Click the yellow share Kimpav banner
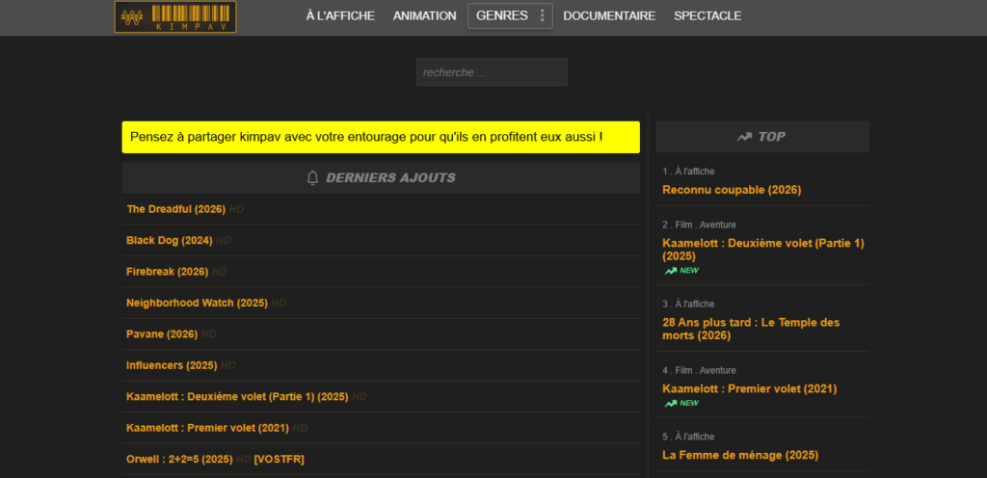987x478 pixels. click(x=381, y=137)
